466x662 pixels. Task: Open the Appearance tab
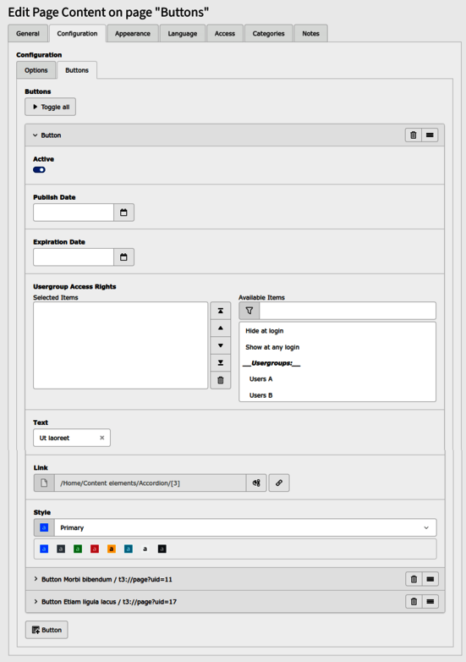pos(133,33)
